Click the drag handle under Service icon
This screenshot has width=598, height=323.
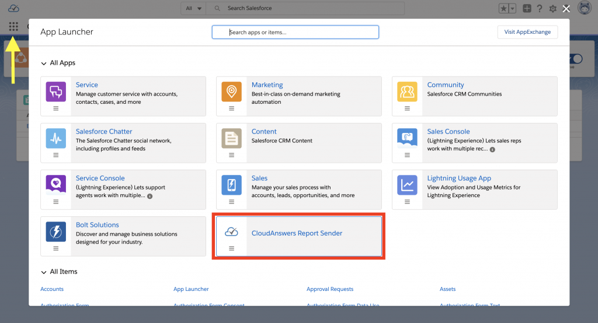55,108
